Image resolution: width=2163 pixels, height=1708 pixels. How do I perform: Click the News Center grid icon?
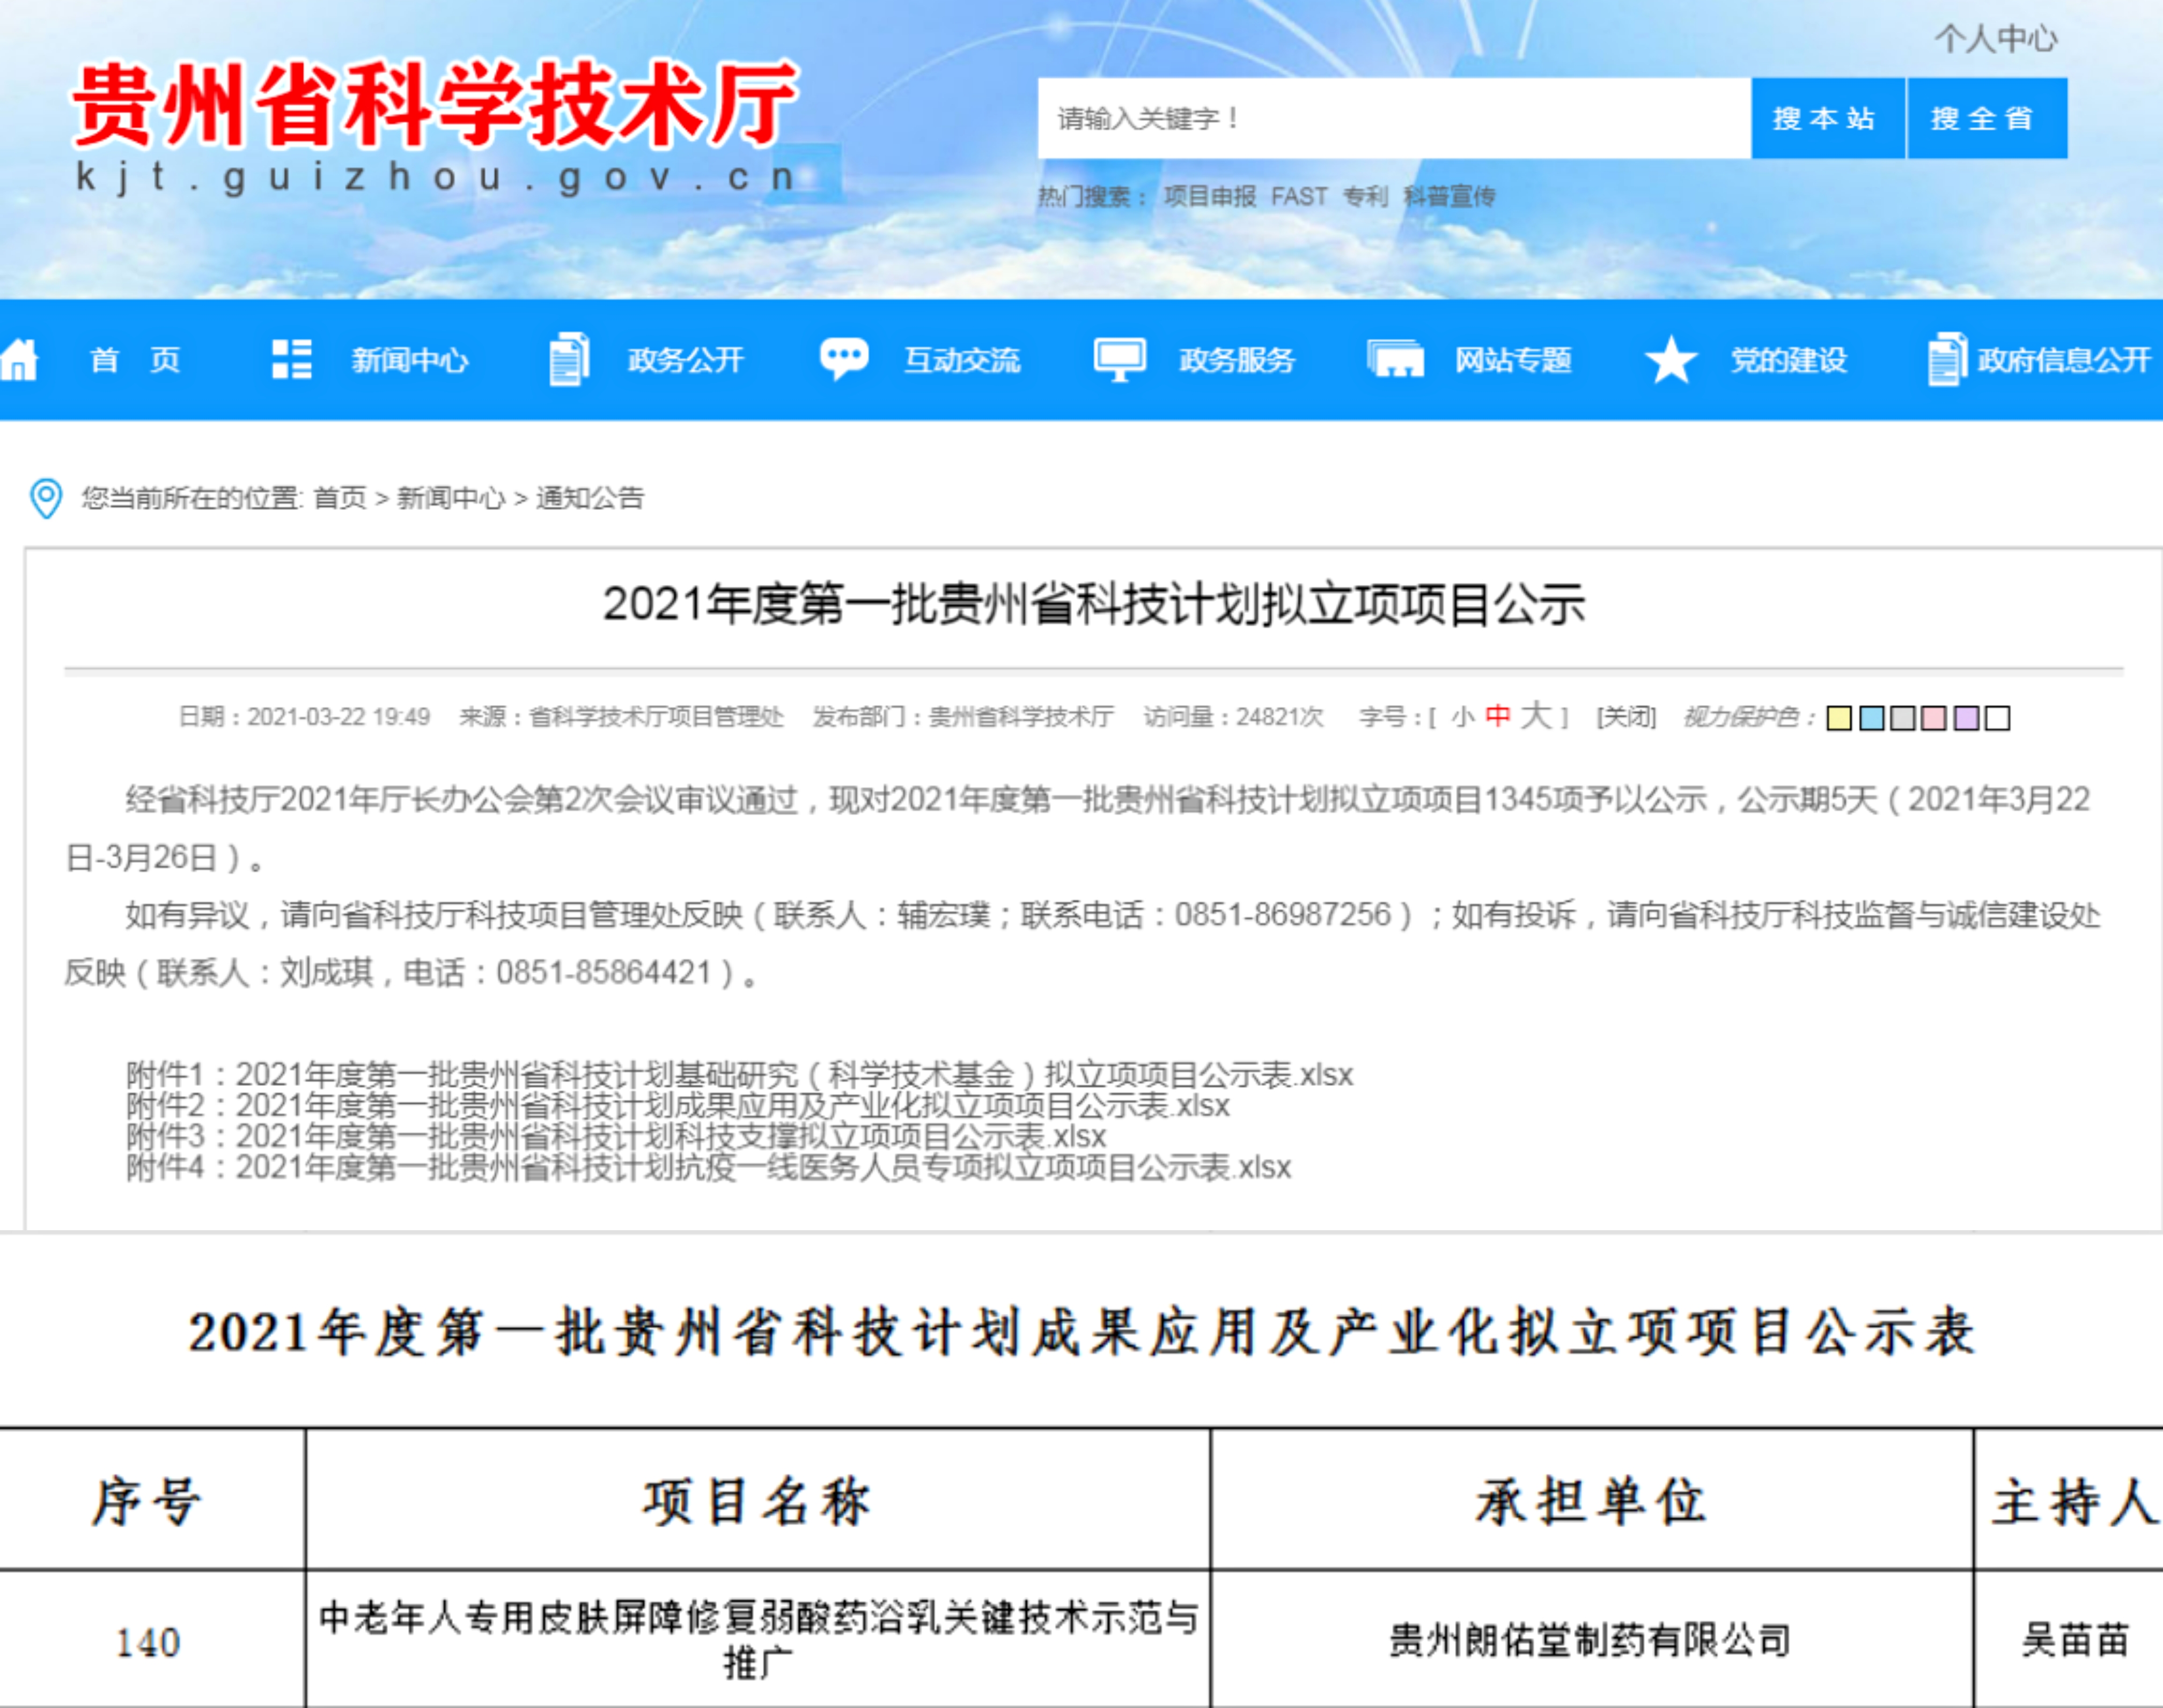[291, 359]
